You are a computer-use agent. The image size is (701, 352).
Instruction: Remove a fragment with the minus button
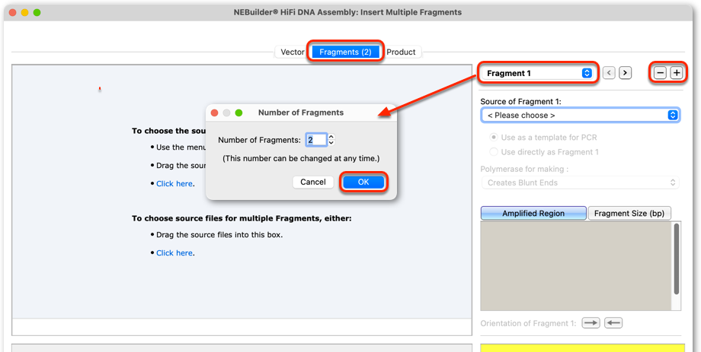point(660,73)
